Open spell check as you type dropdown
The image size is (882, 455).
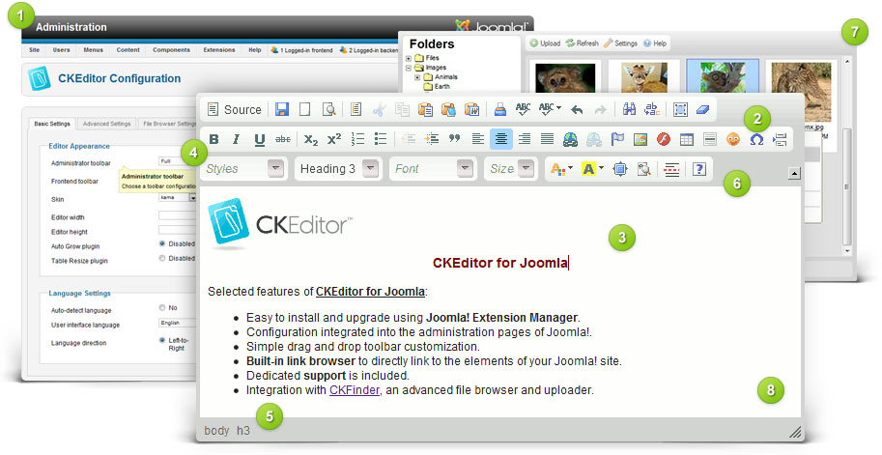[549, 110]
